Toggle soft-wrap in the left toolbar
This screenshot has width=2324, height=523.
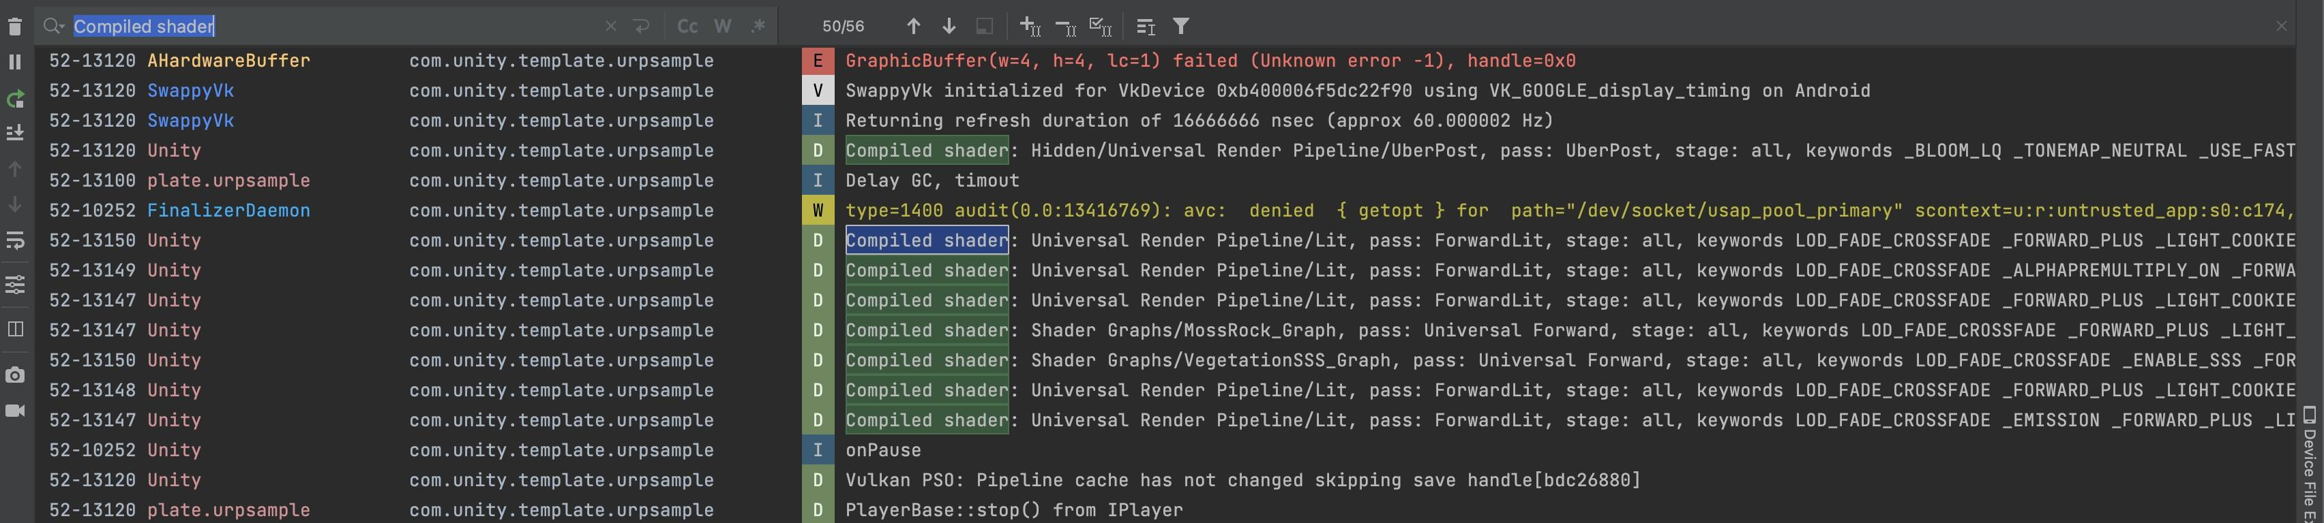14,240
